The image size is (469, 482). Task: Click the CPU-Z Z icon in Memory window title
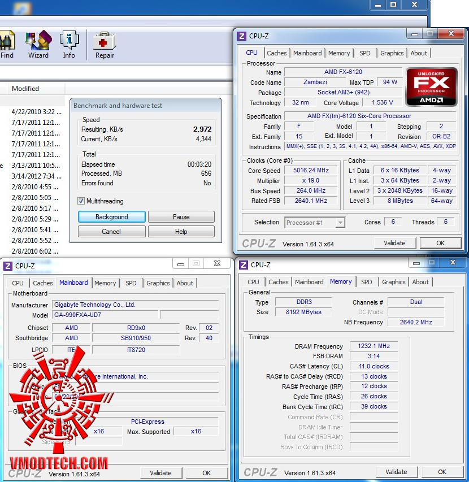pyautogui.click(x=244, y=264)
